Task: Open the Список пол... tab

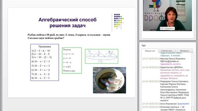Action: 167,51
